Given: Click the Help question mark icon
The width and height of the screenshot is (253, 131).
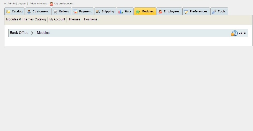Looking at the screenshot, I should [x=234, y=33].
